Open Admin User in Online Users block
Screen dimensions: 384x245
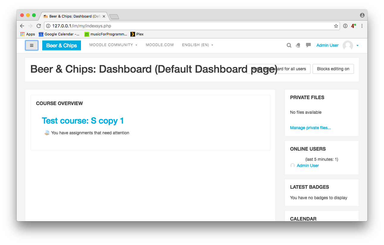click(x=308, y=166)
